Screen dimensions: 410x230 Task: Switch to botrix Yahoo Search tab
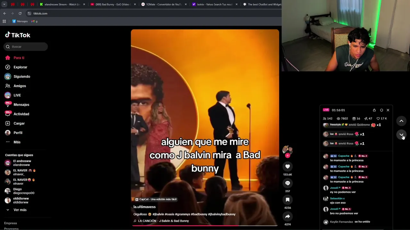click(x=215, y=4)
